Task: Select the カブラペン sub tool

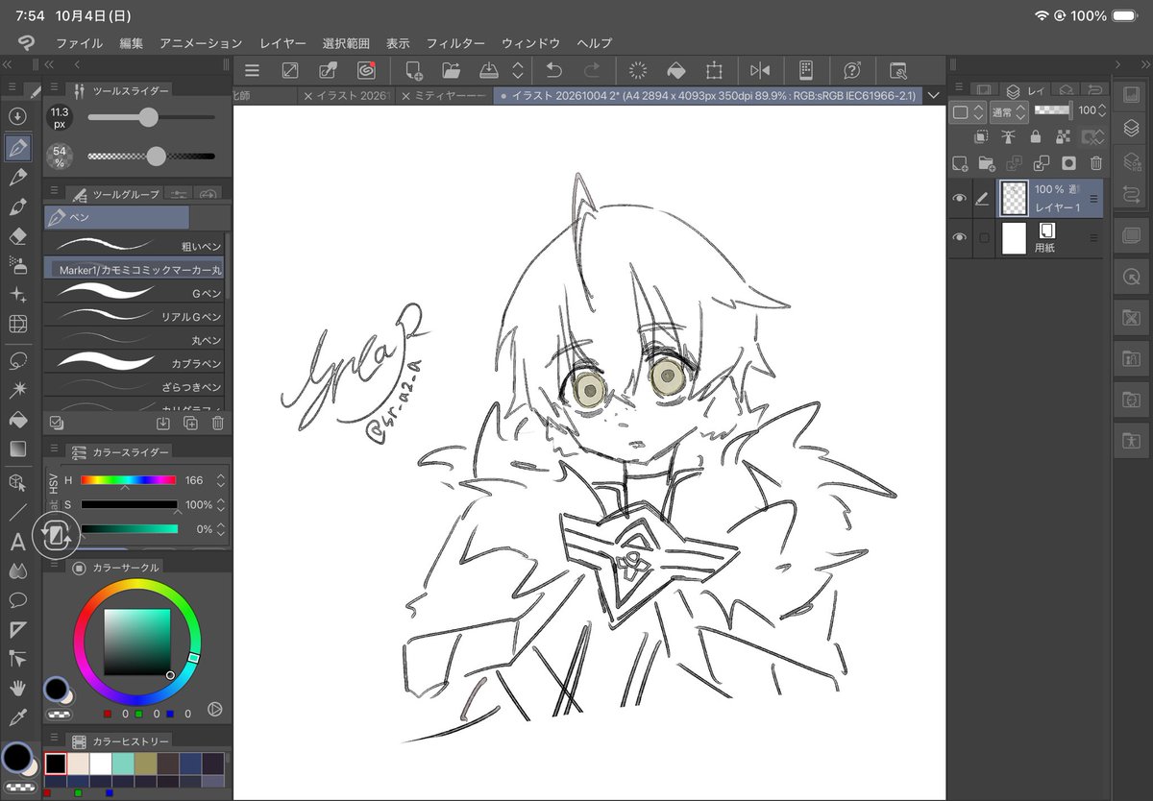Action: pos(134,363)
